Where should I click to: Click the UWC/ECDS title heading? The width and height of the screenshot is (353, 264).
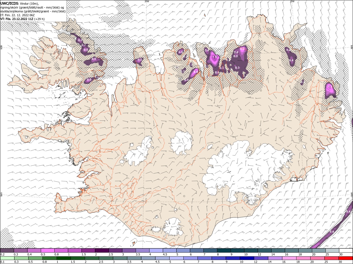click(x=9, y=3)
